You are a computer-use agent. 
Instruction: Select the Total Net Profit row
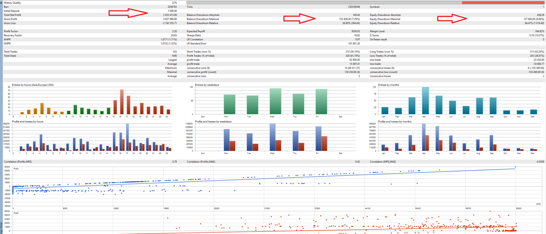point(90,15)
